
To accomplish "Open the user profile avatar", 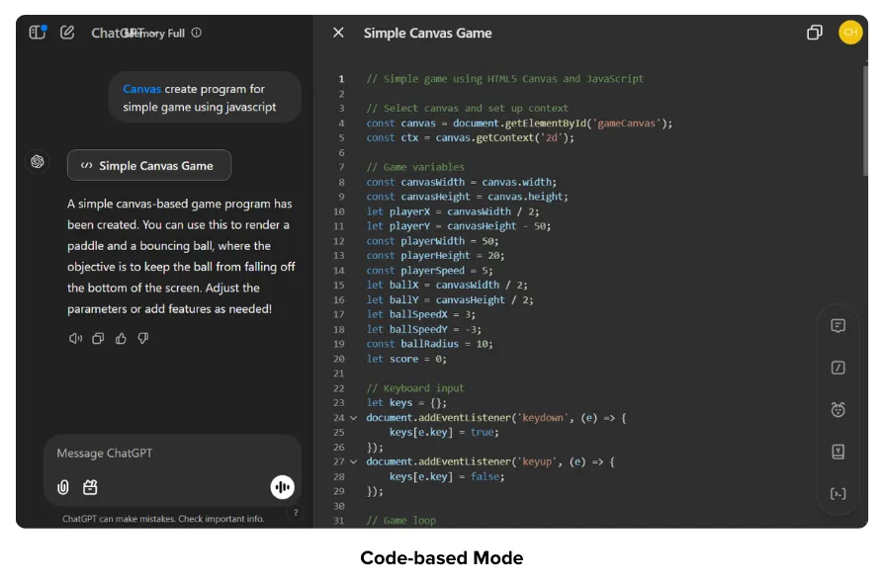I will coord(849,33).
